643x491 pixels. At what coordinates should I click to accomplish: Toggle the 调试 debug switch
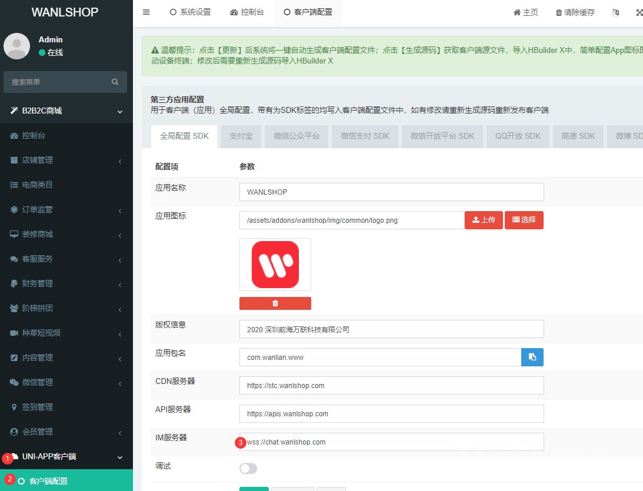pyautogui.click(x=248, y=468)
